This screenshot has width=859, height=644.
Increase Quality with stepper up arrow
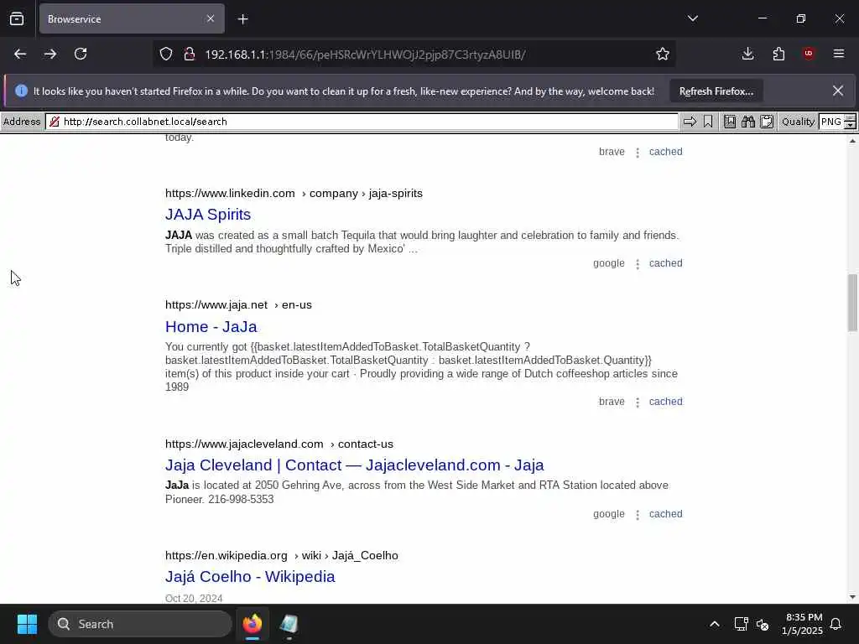click(x=851, y=117)
